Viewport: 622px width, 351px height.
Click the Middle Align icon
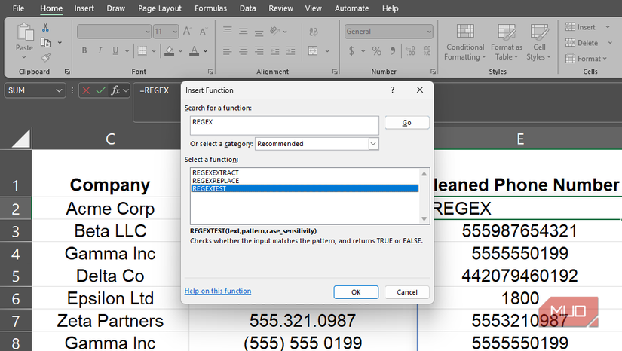pos(244,31)
